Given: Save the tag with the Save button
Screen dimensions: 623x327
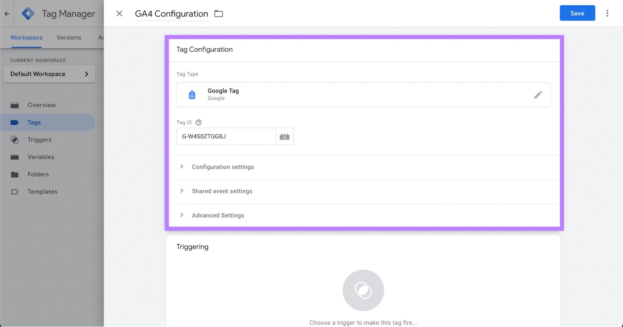Looking at the screenshot, I should click(x=577, y=13).
